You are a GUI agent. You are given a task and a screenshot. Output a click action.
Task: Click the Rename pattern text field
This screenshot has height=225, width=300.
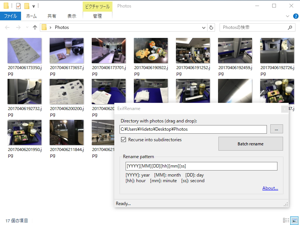201,166
